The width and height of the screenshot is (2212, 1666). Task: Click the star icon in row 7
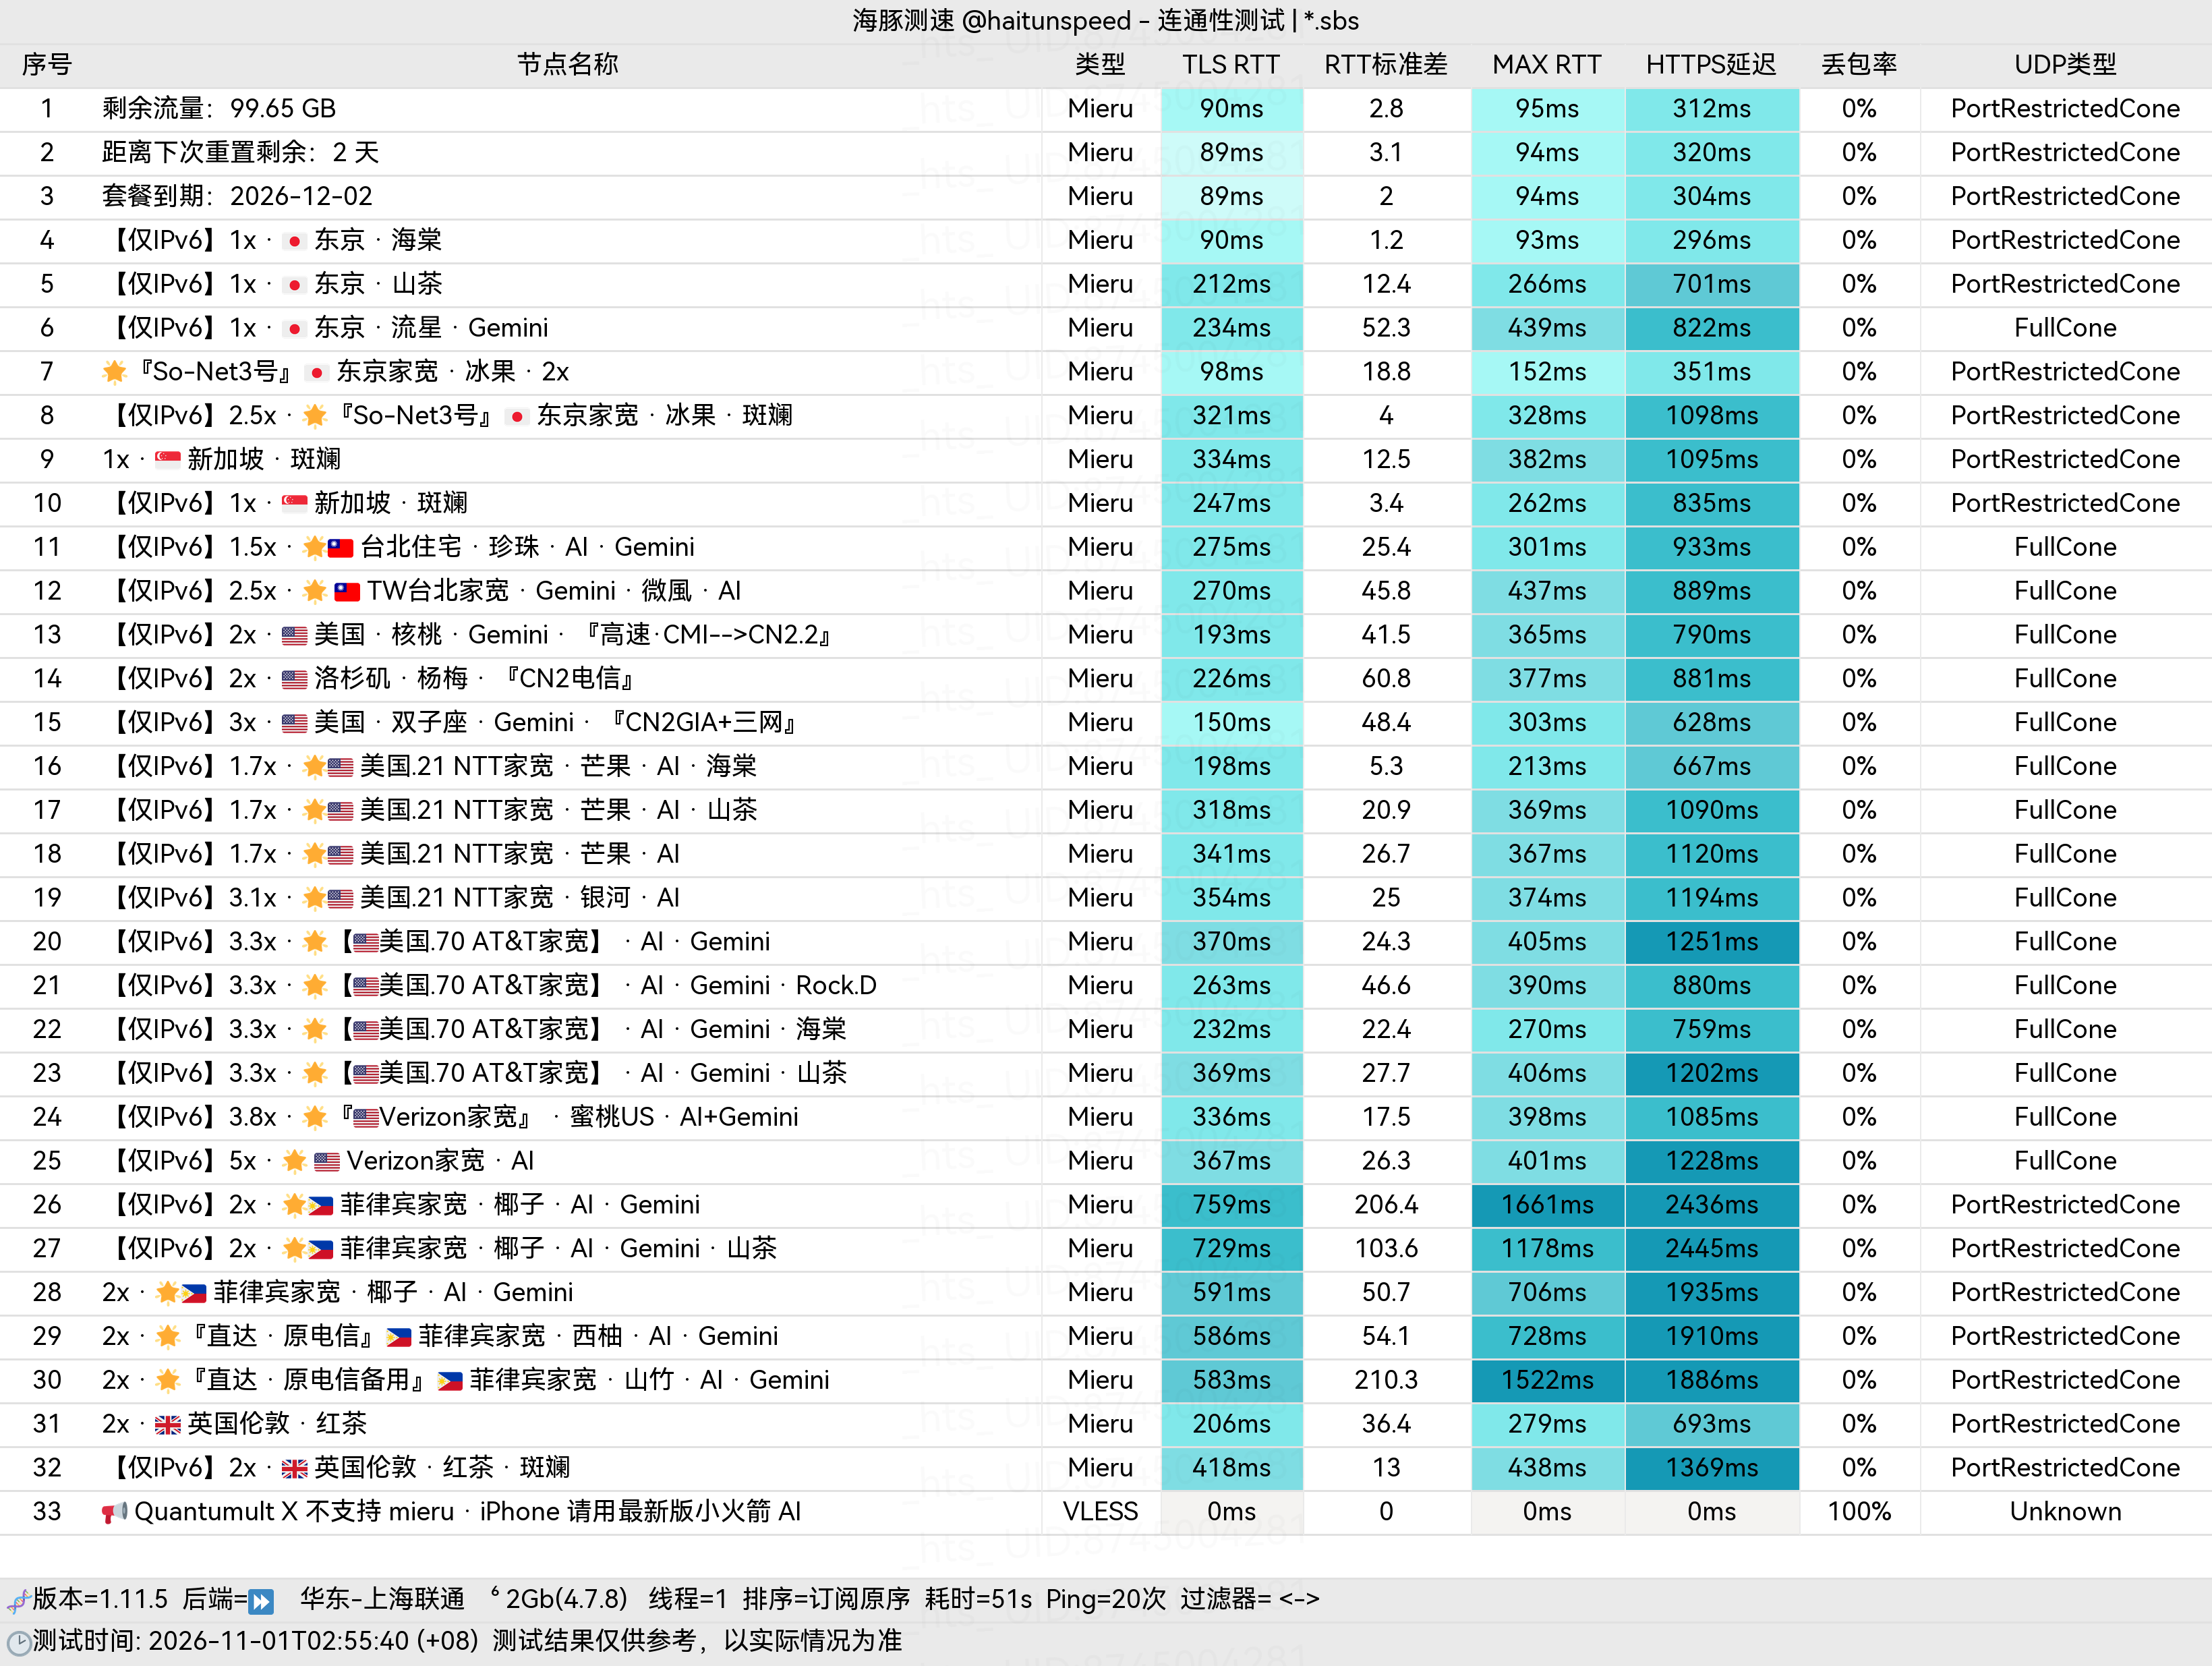(114, 372)
